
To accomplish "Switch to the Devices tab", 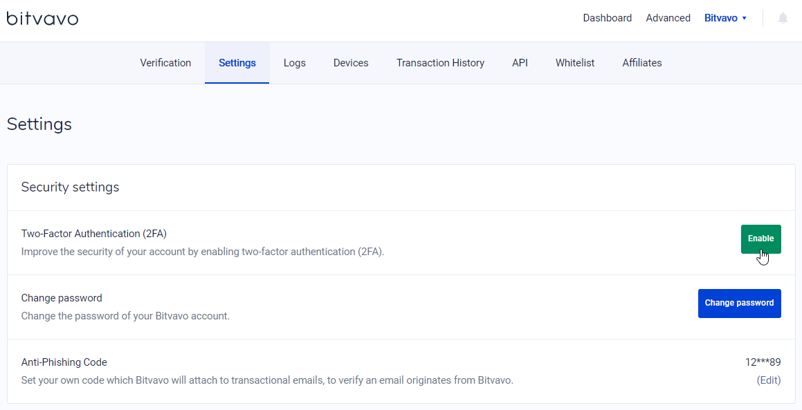I will click(x=351, y=63).
